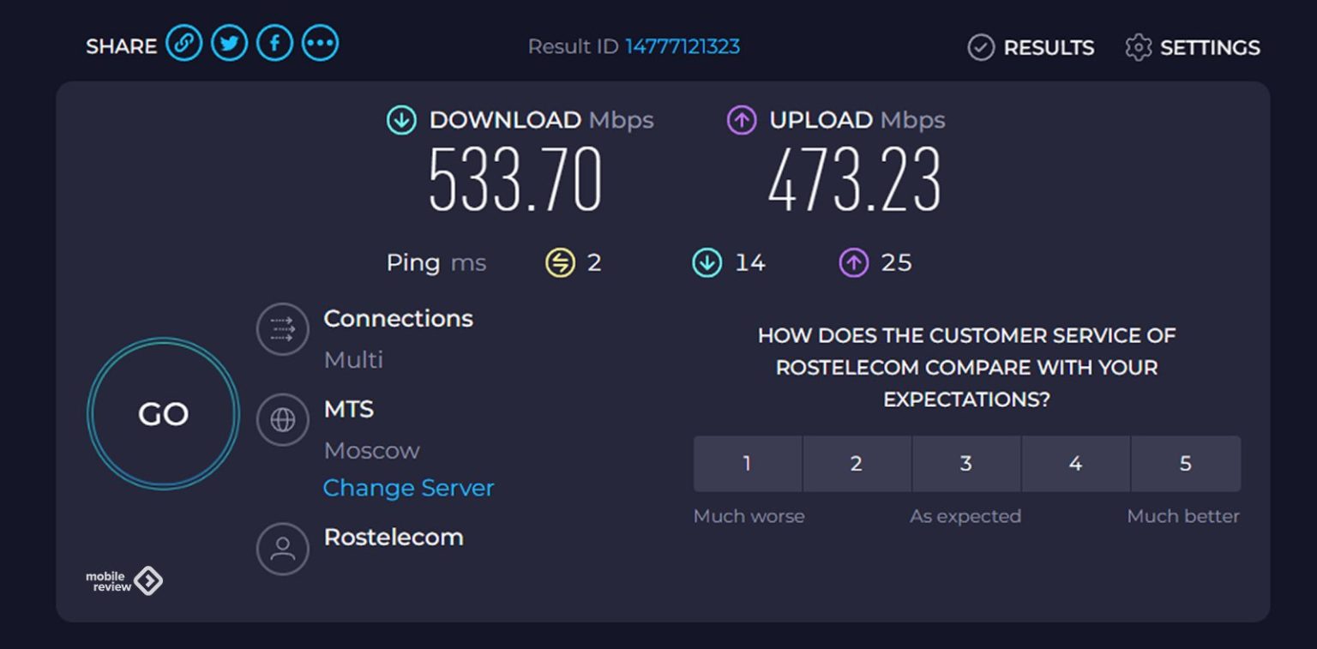1317x649 pixels.
Task: Click the download arrow icon
Action: click(x=400, y=121)
